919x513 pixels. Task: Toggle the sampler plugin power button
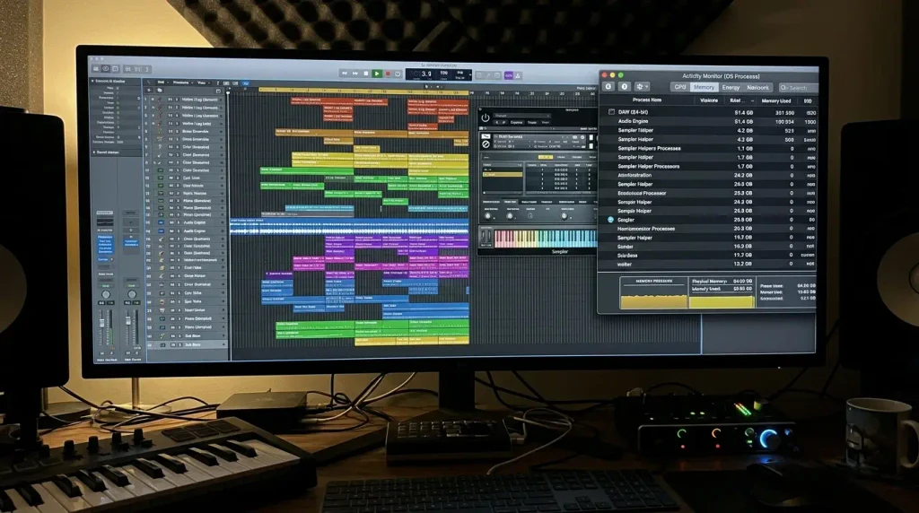click(x=486, y=117)
